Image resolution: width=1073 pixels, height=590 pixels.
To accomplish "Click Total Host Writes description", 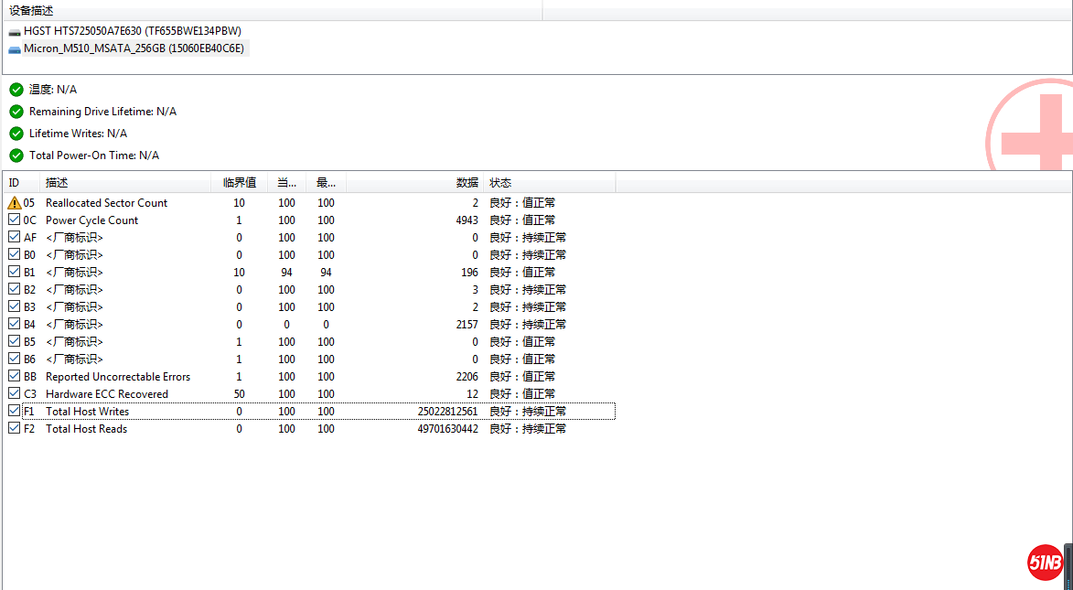I will pos(87,412).
